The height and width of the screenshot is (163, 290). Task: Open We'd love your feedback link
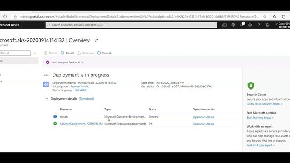pyautogui.click(x=68, y=62)
